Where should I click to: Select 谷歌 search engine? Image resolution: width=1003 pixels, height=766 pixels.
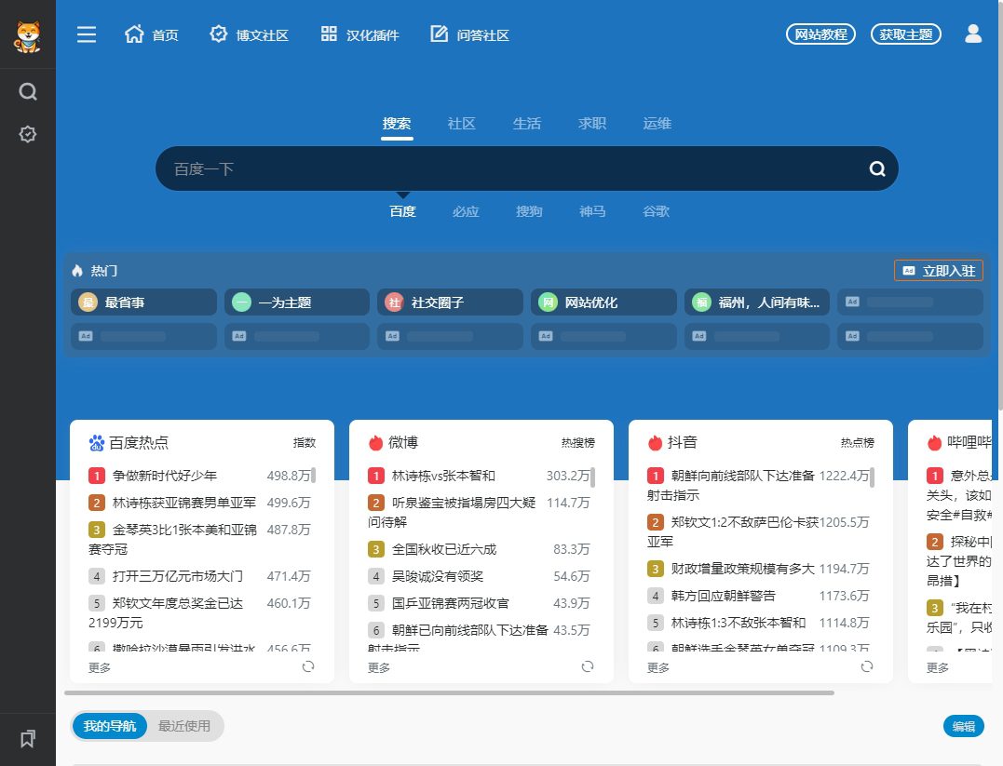[x=656, y=211]
